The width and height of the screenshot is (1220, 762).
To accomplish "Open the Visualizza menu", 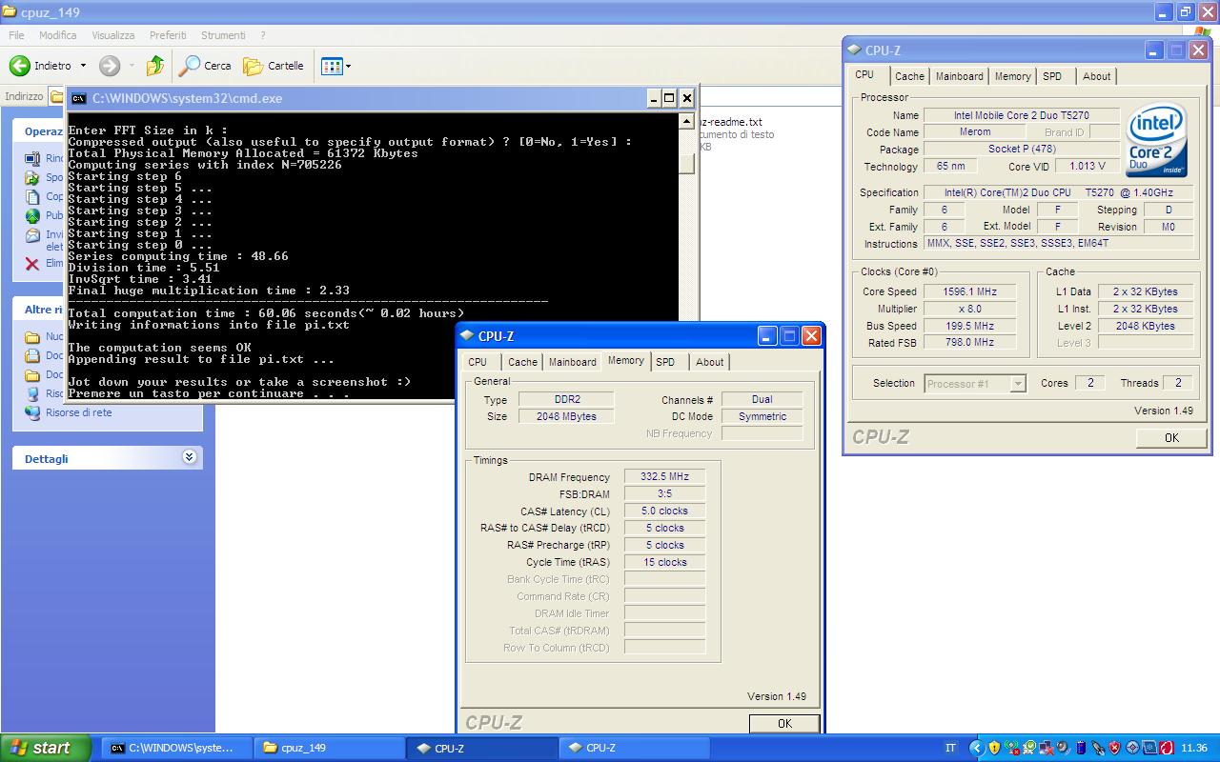I will click(113, 35).
